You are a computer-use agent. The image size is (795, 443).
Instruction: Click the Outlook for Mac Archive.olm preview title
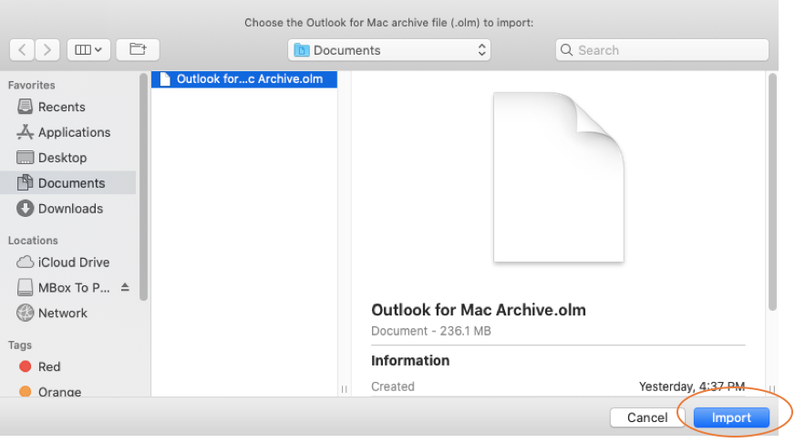tap(478, 310)
